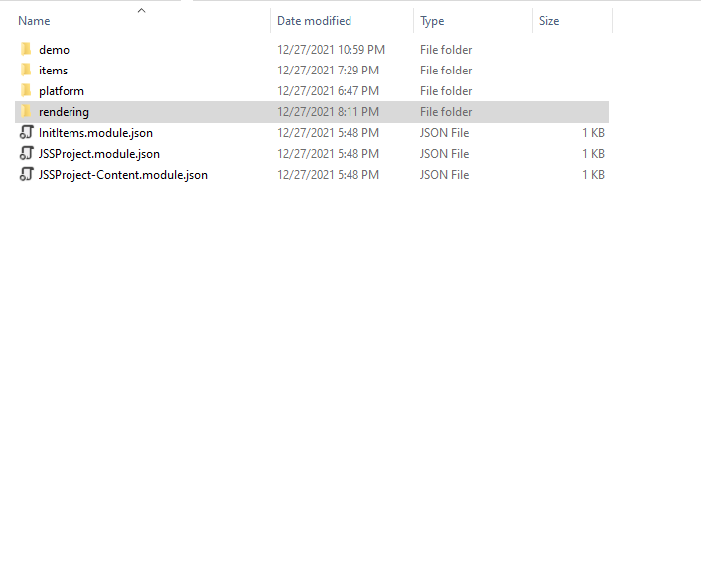Image resolution: width=701 pixels, height=584 pixels.
Task: Select the demo folder icon
Action: coord(26,49)
